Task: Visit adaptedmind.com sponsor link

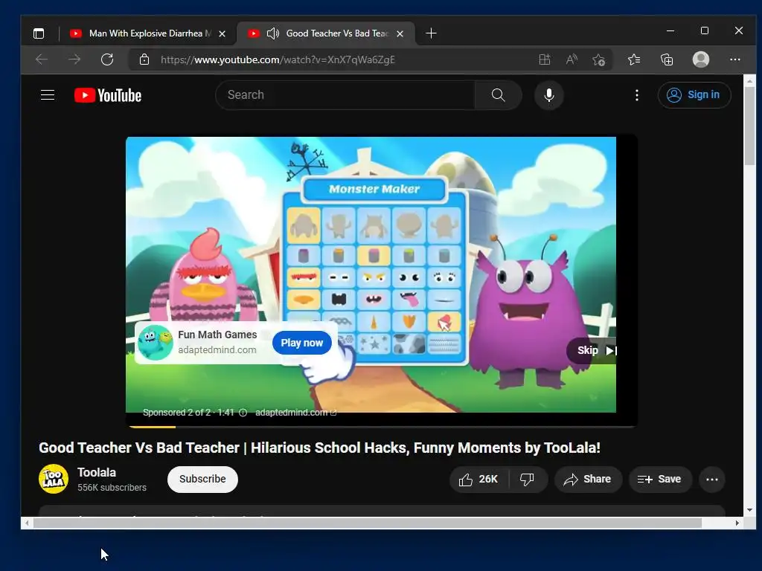Action: click(295, 413)
